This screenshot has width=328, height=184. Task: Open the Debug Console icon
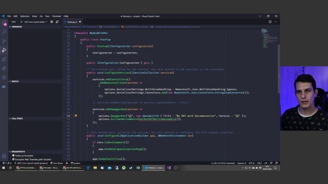point(57,21)
